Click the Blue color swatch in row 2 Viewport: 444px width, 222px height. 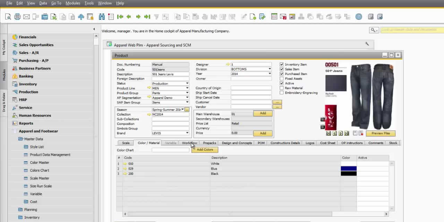coord(349,169)
